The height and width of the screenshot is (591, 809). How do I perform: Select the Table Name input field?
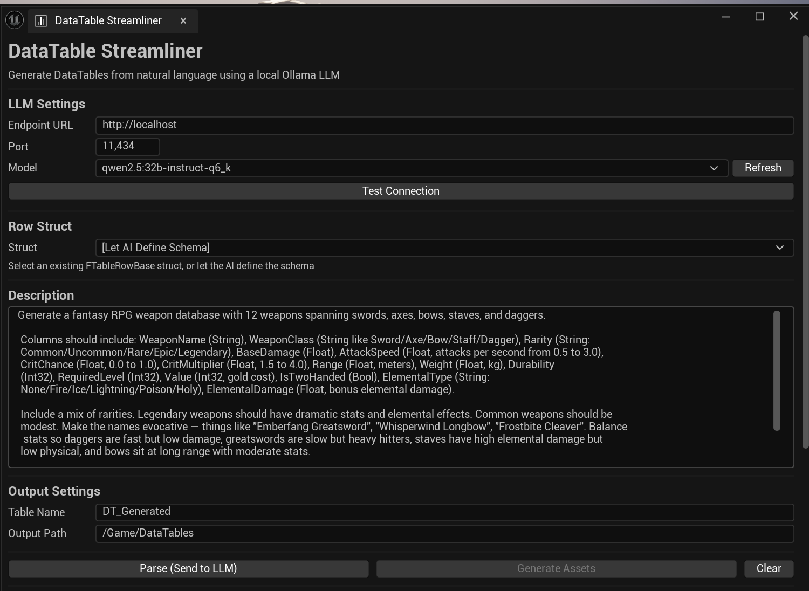pos(444,512)
